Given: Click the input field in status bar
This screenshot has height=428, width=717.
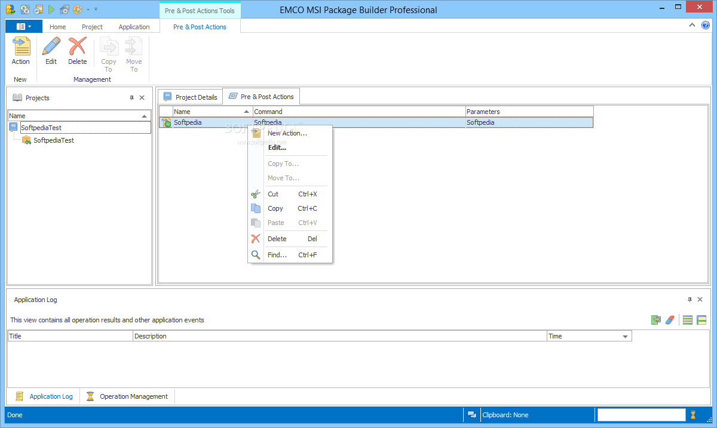Looking at the screenshot, I should pyautogui.click(x=642, y=415).
